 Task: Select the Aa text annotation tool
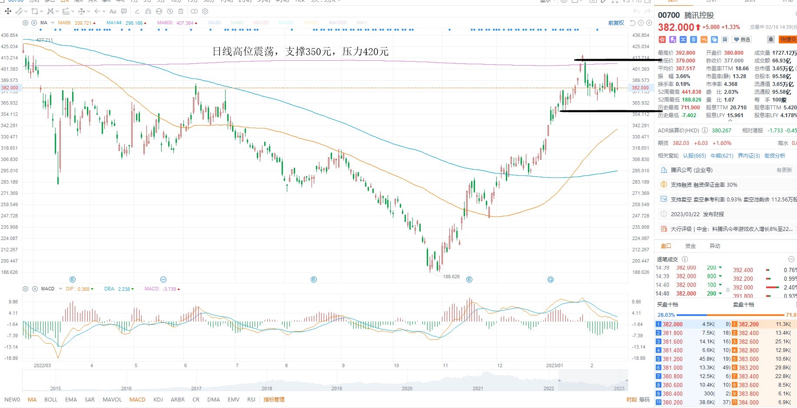point(113,11)
